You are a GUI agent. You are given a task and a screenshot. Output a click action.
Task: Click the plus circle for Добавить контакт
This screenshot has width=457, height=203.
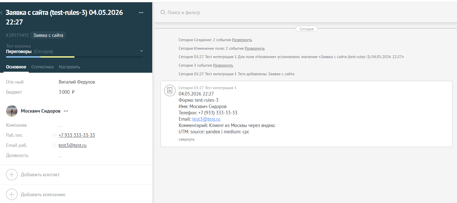12,174
